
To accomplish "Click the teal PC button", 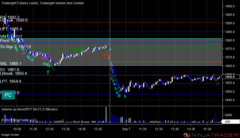I will [x=8, y=95].
